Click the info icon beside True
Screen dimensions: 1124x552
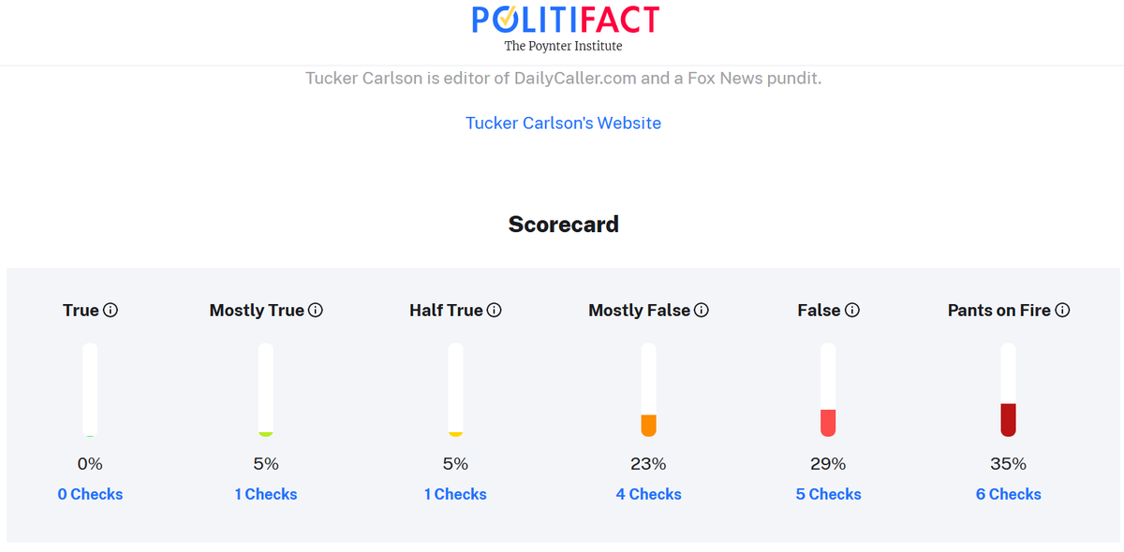click(x=111, y=311)
